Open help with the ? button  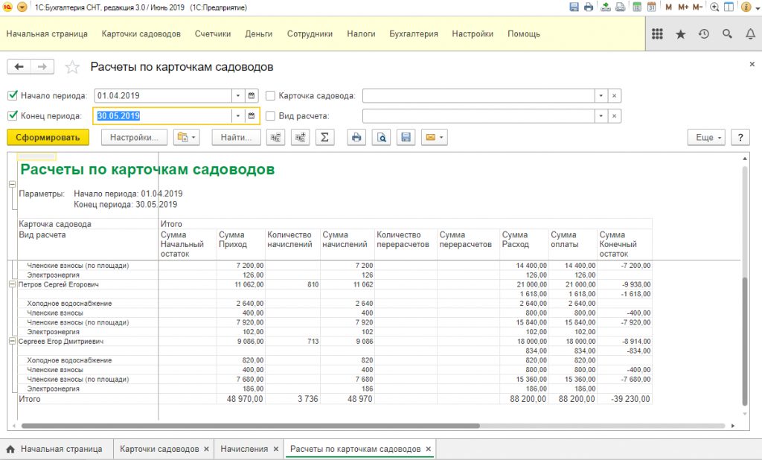[x=740, y=138]
